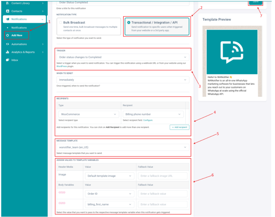Click the Contacts person icon
The image size is (275, 217).
pyautogui.click(x=8, y=11)
